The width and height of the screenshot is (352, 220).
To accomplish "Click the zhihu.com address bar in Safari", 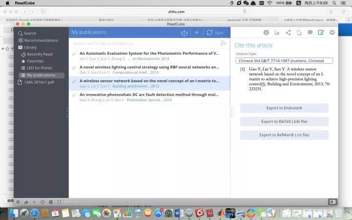I will (176, 12).
